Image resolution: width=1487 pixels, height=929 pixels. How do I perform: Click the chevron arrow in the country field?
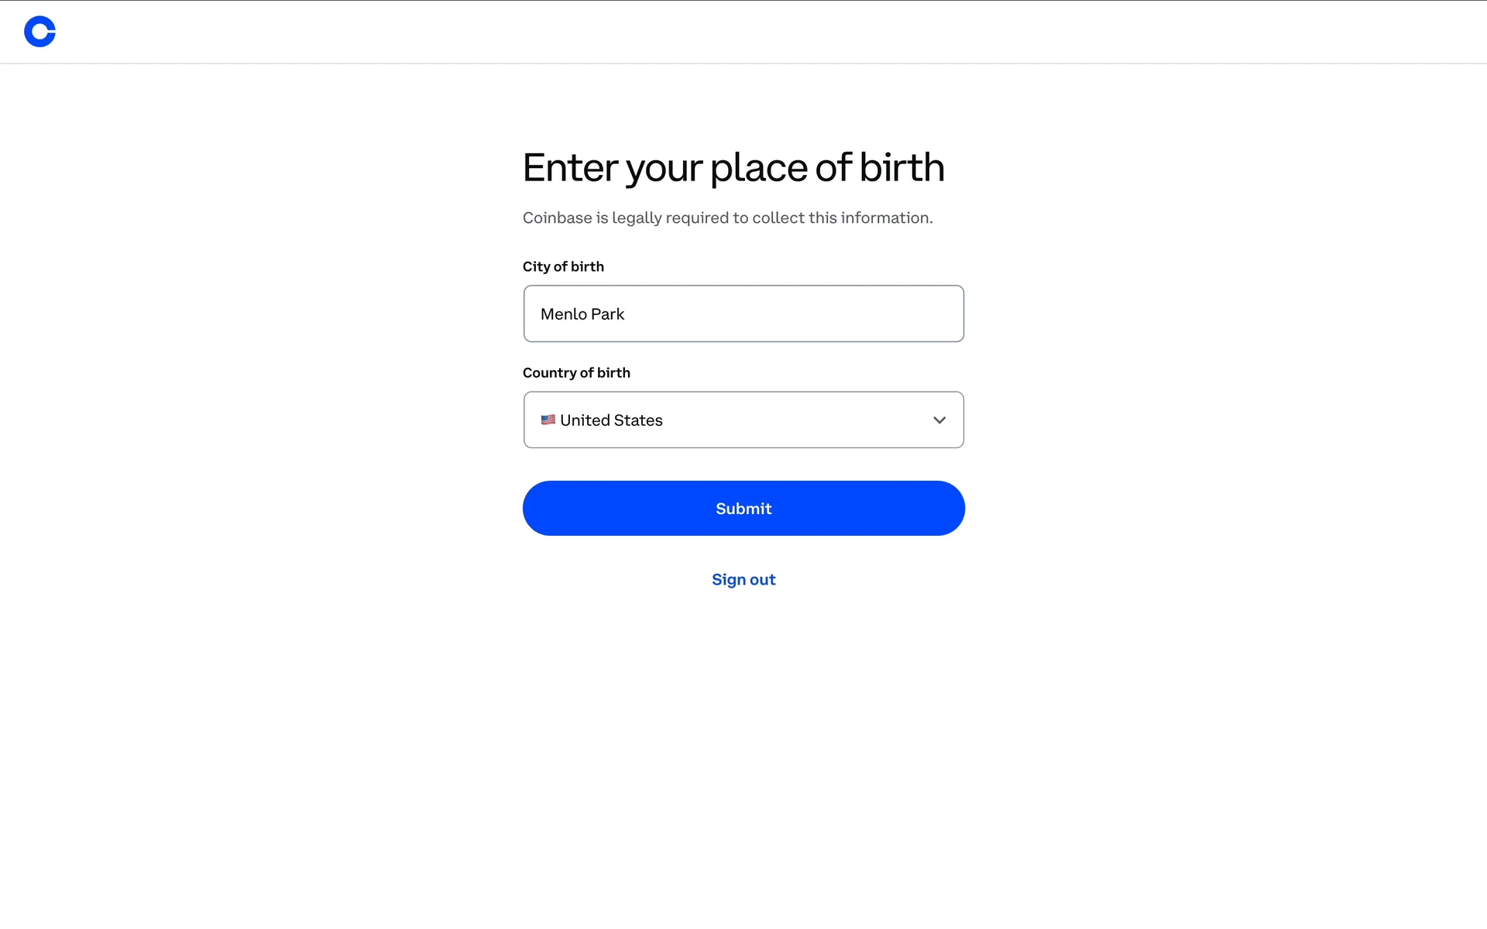point(939,420)
